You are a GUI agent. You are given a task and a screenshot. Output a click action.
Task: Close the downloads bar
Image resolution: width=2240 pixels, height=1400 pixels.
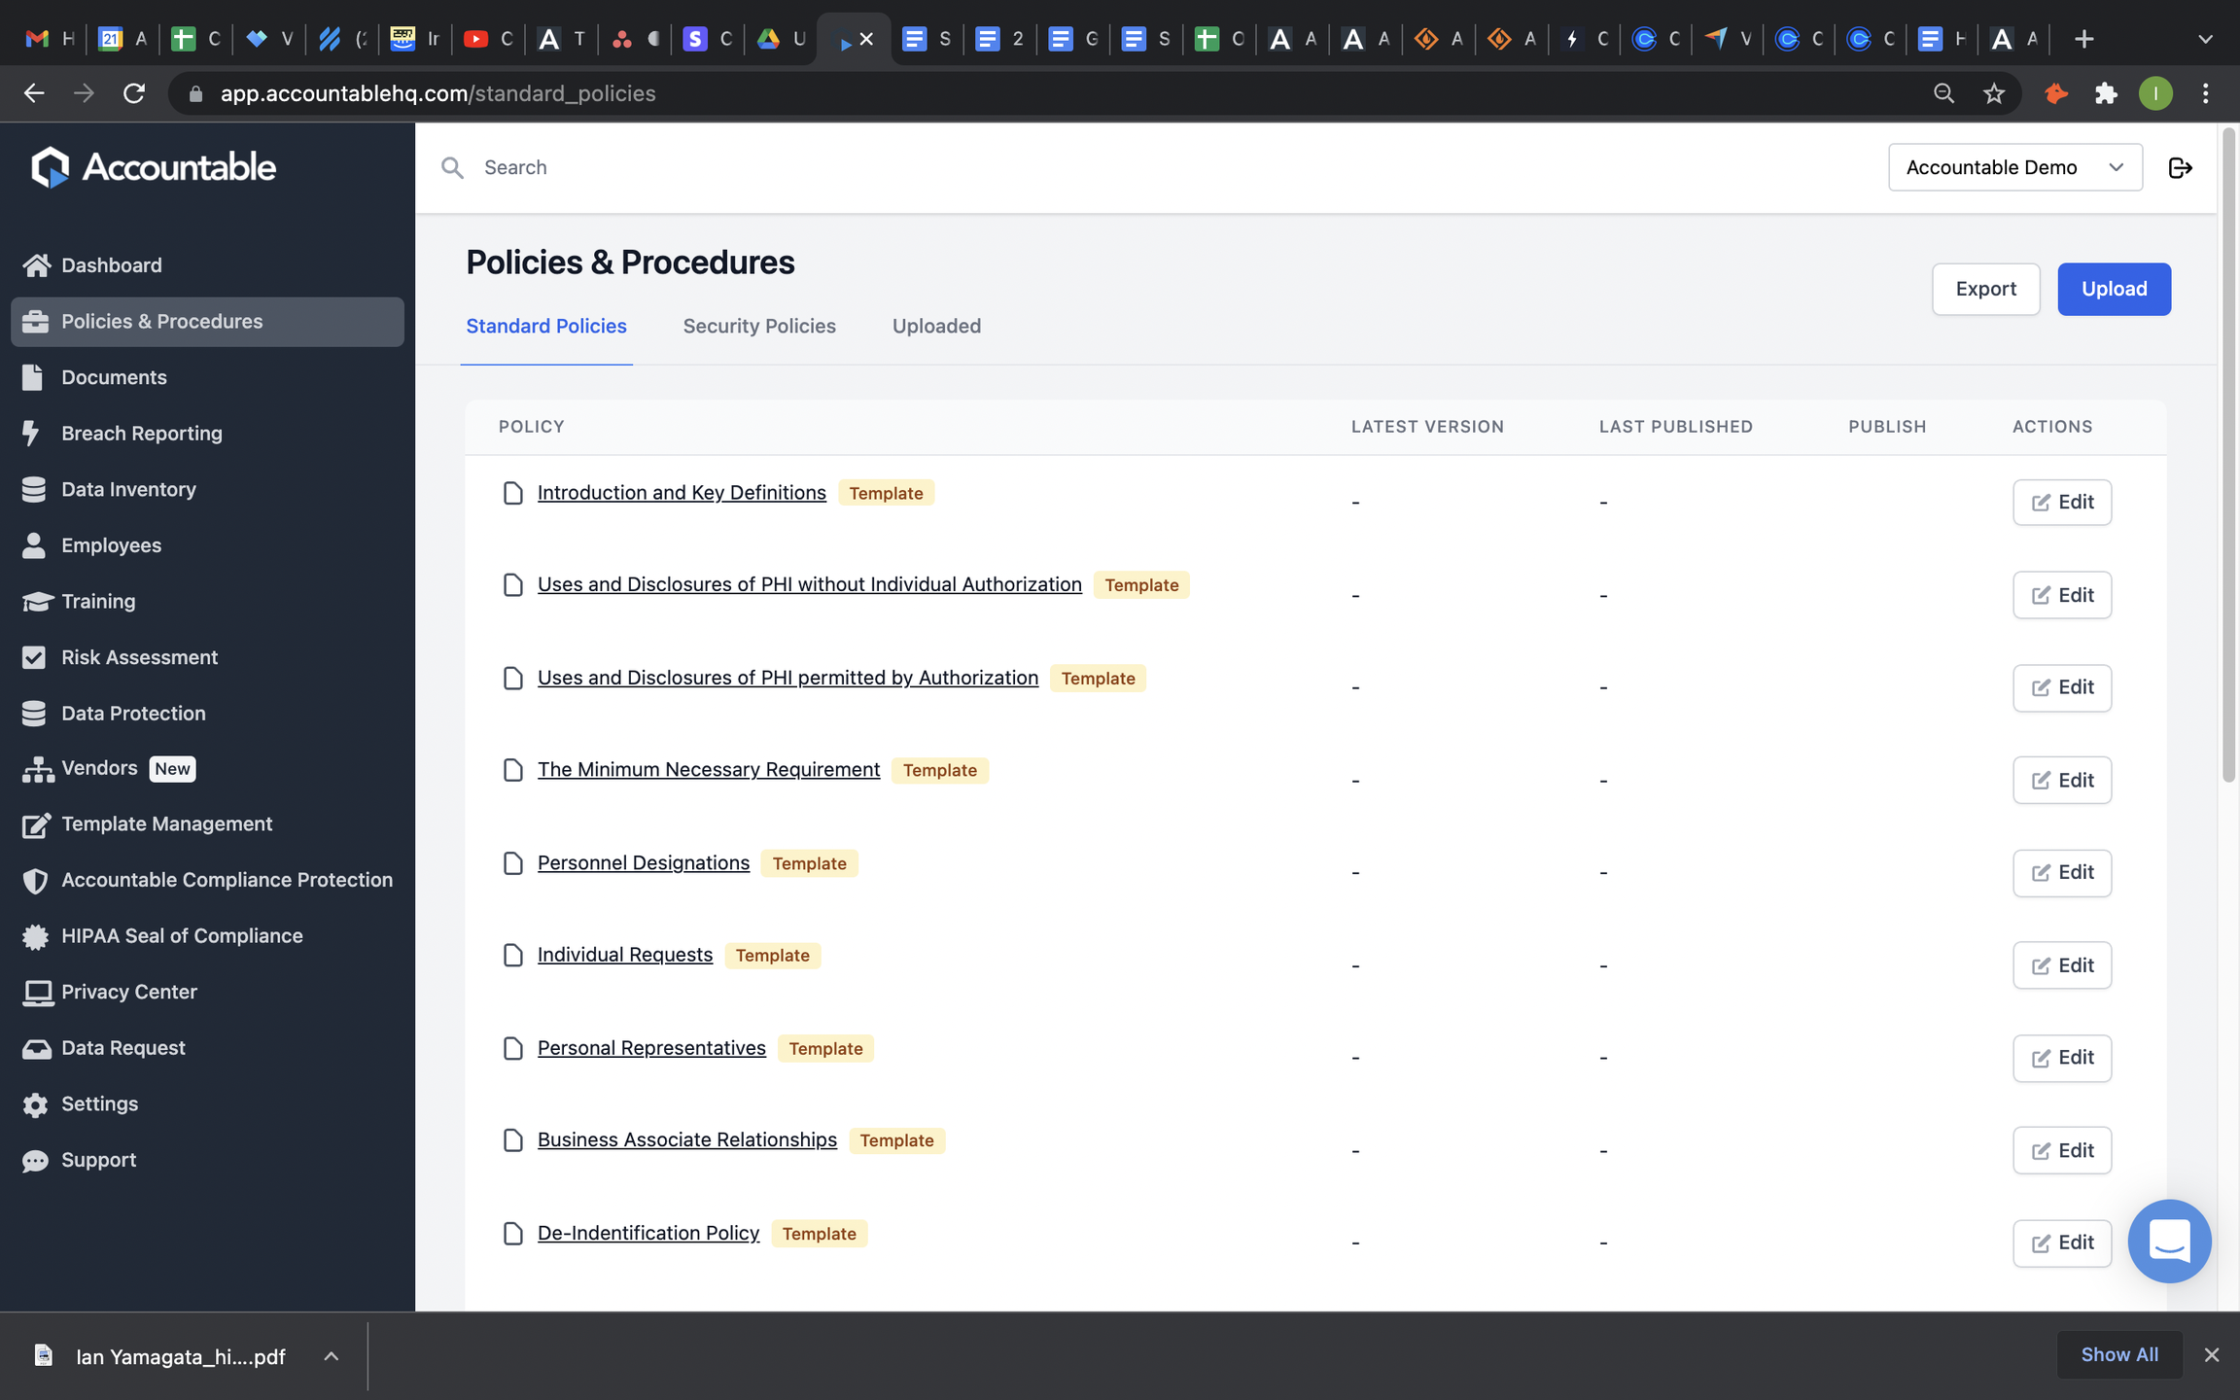(2212, 1355)
